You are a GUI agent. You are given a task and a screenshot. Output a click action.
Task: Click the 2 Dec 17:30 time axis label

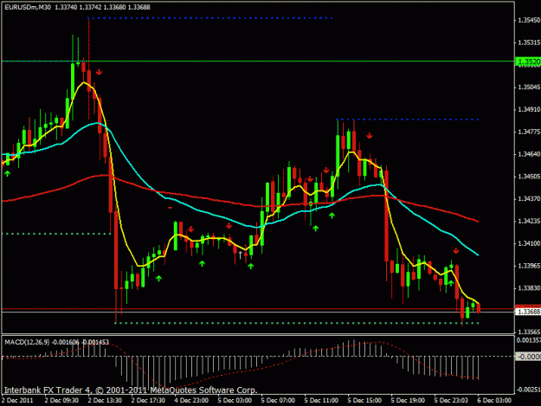point(148,401)
